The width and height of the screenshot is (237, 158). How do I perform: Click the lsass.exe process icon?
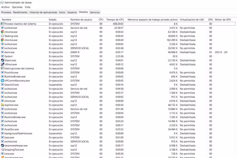[x=2, y=137]
